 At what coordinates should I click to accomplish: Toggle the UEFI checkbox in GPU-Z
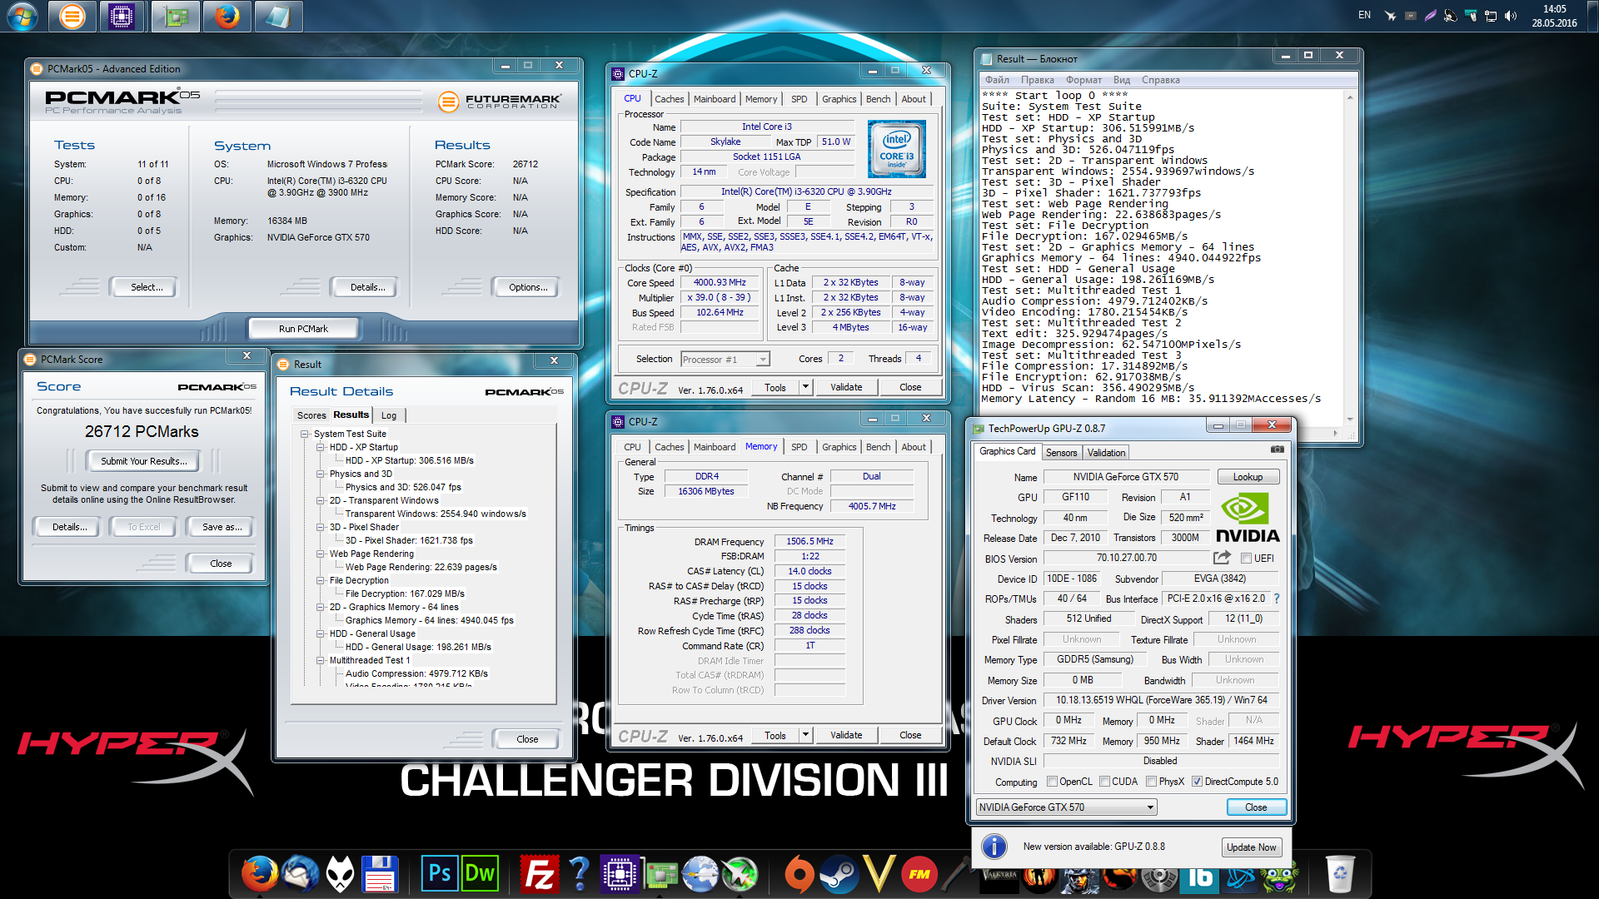(x=1246, y=558)
